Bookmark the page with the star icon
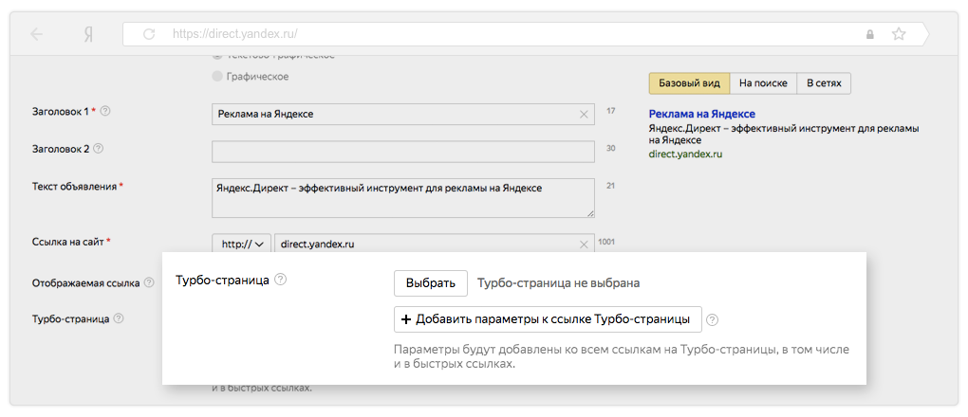 point(898,34)
